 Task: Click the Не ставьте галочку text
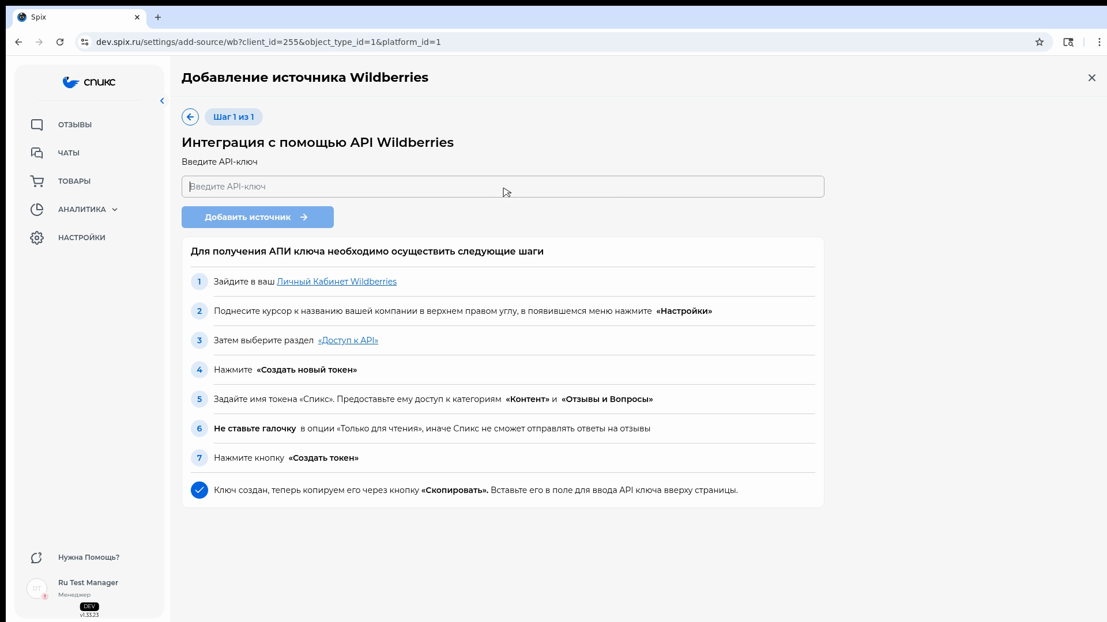pyautogui.click(x=255, y=428)
